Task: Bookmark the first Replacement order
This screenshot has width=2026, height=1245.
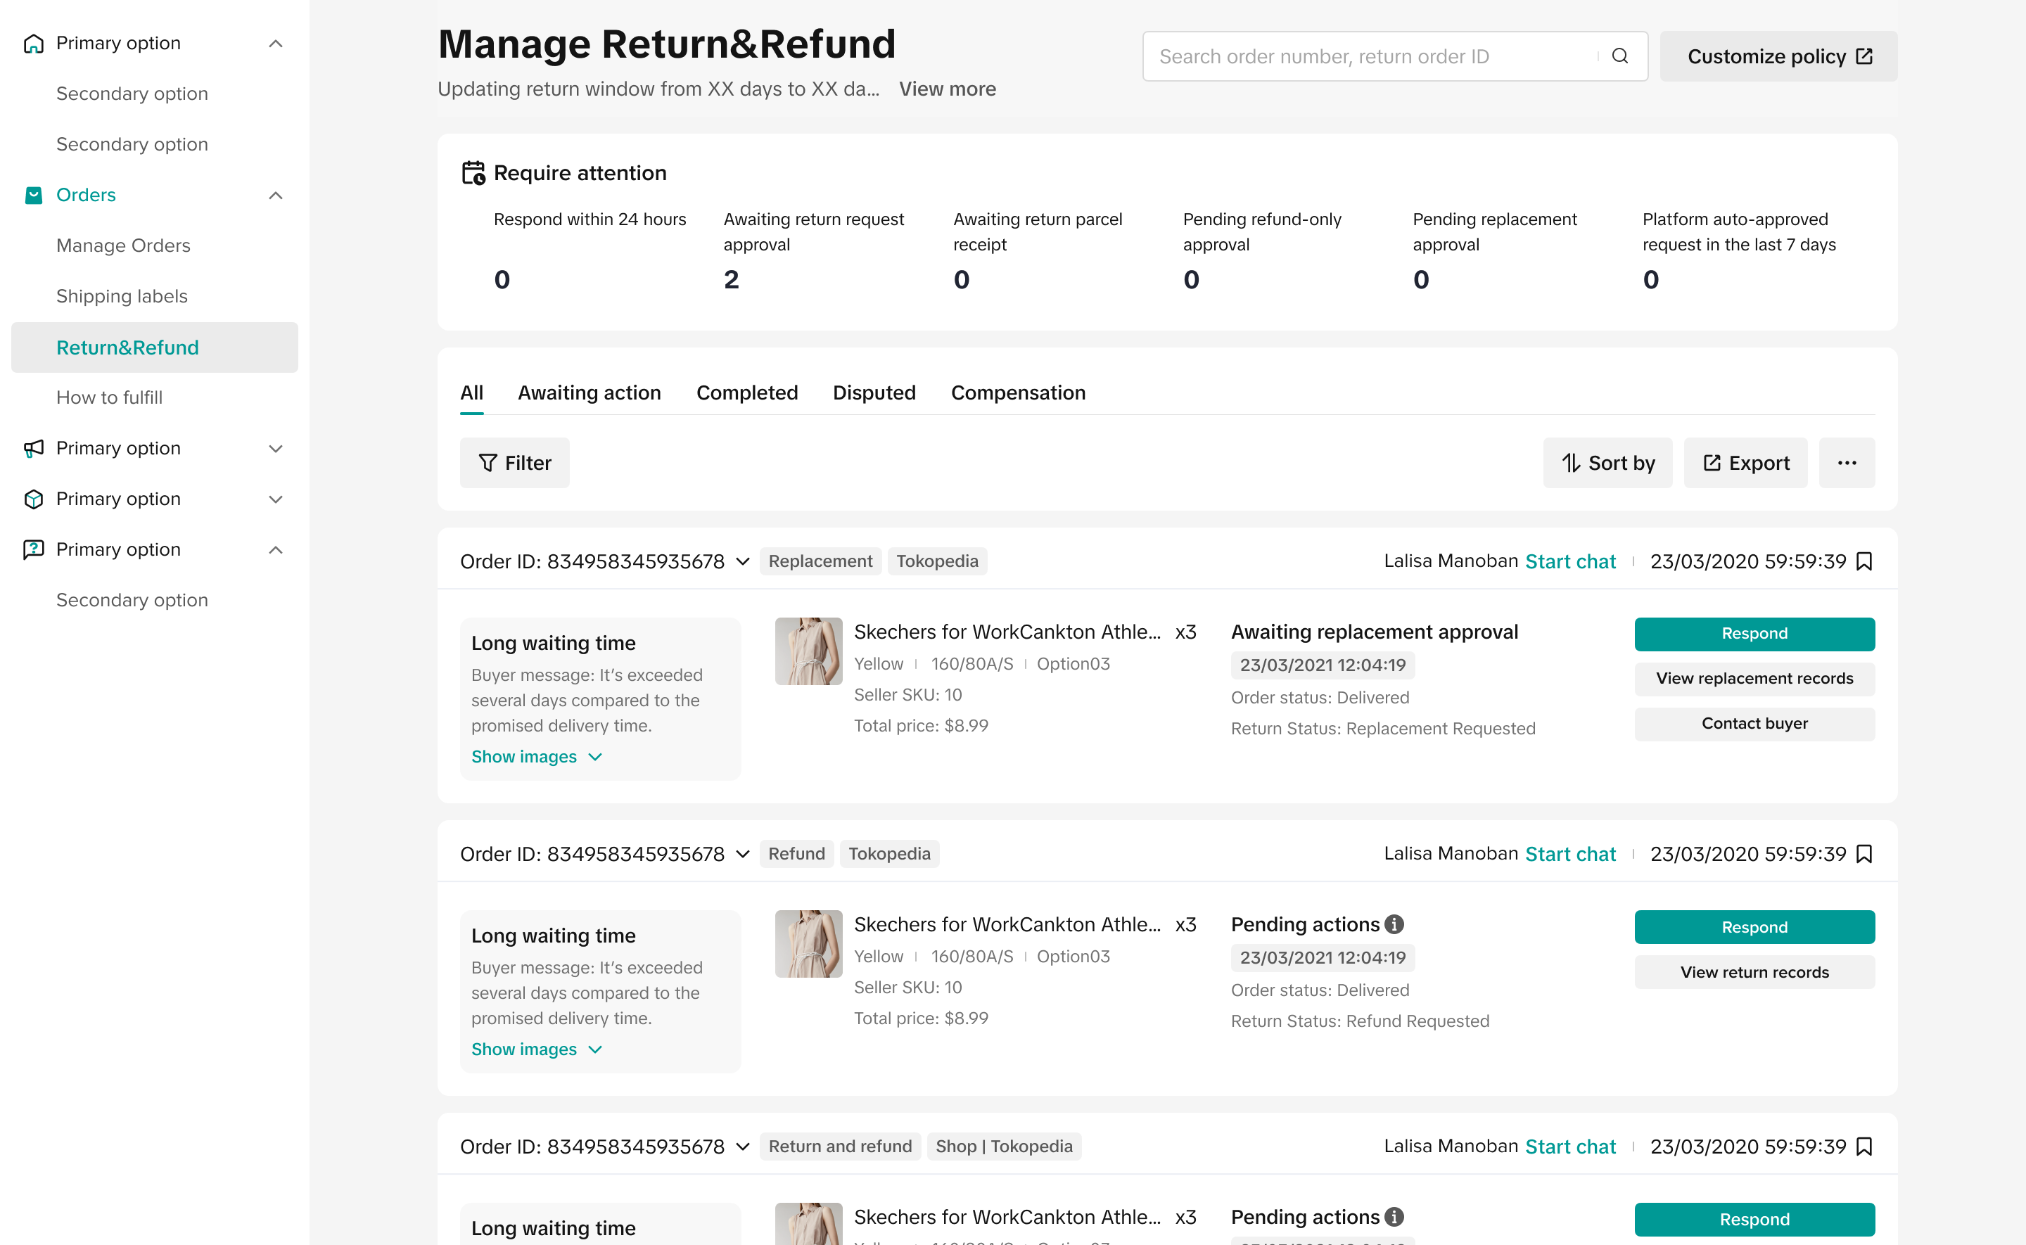Action: (x=1865, y=561)
